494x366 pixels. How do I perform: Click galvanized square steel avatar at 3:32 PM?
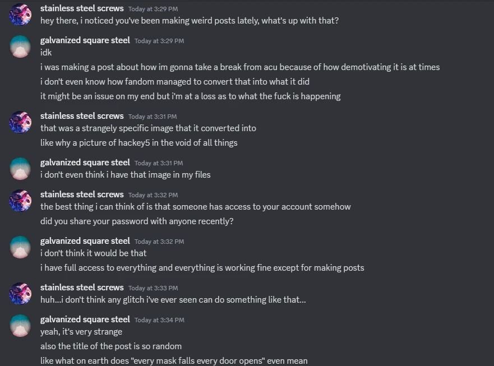tap(20, 247)
